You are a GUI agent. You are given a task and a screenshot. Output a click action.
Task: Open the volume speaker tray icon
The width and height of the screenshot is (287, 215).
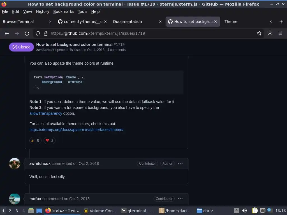[244, 211]
